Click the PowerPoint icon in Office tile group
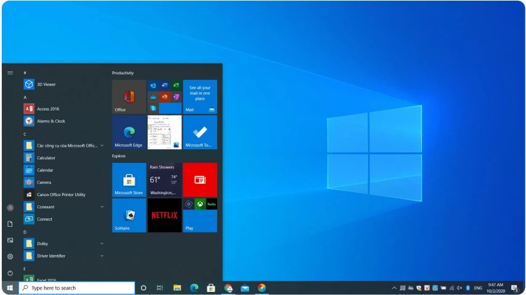526x295 pixels. click(x=165, y=97)
